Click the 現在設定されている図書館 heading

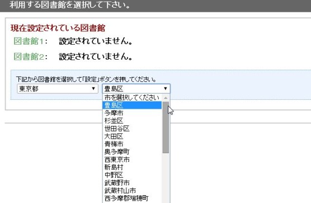pyautogui.click(x=58, y=28)
